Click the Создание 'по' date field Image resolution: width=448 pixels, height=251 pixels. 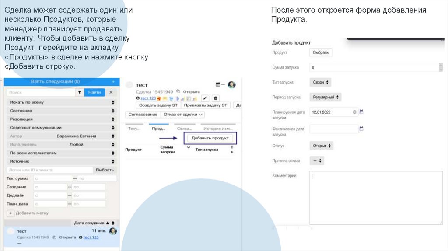pos(89,187)
